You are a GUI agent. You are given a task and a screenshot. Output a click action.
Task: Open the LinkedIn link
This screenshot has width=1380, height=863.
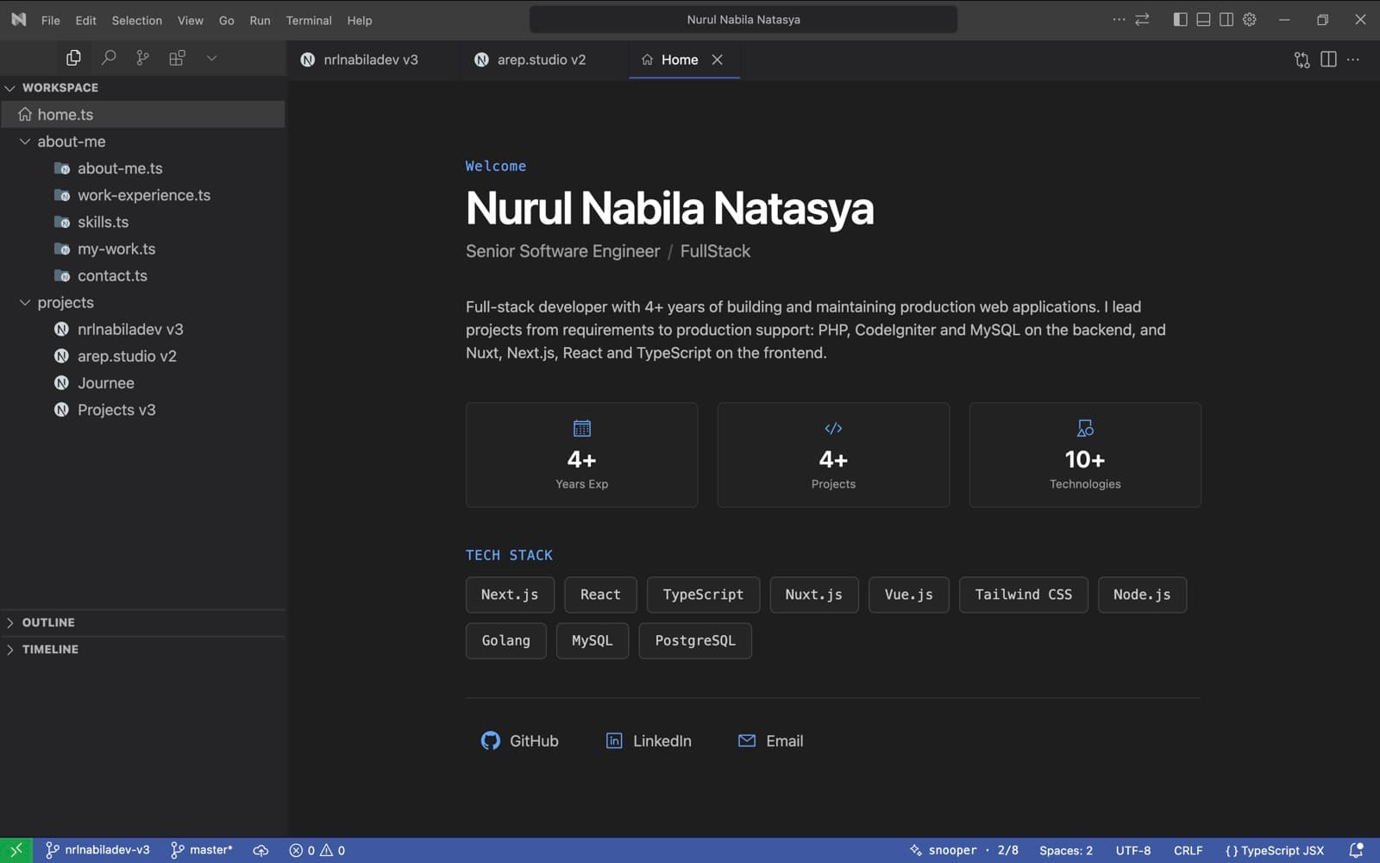(649, 740)
